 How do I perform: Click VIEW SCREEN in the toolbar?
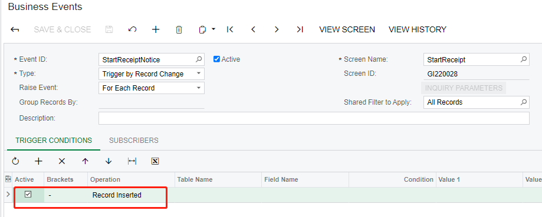(347, 29)
